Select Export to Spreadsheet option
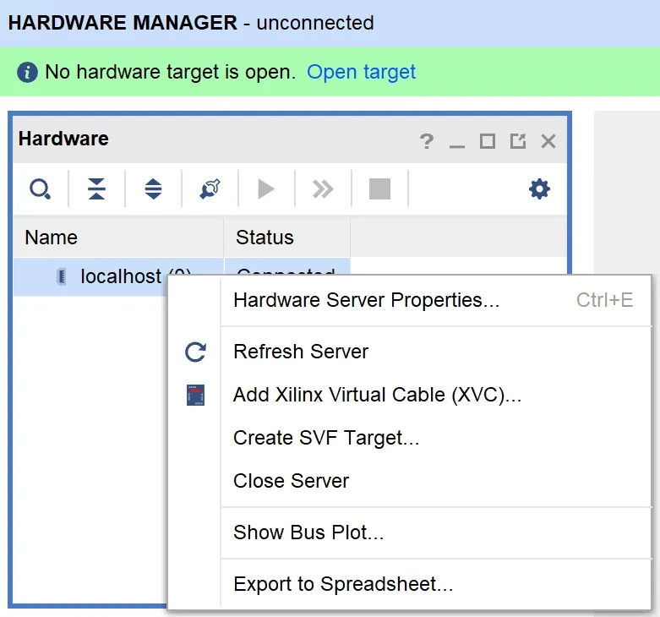The width and height of the screenshot is (660, 617). (343, 584)
